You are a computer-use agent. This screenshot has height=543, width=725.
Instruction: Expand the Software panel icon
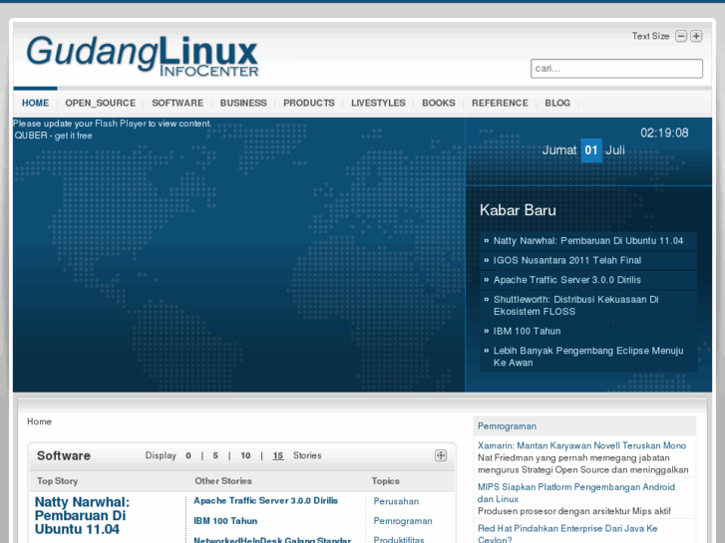pos(440,455)
